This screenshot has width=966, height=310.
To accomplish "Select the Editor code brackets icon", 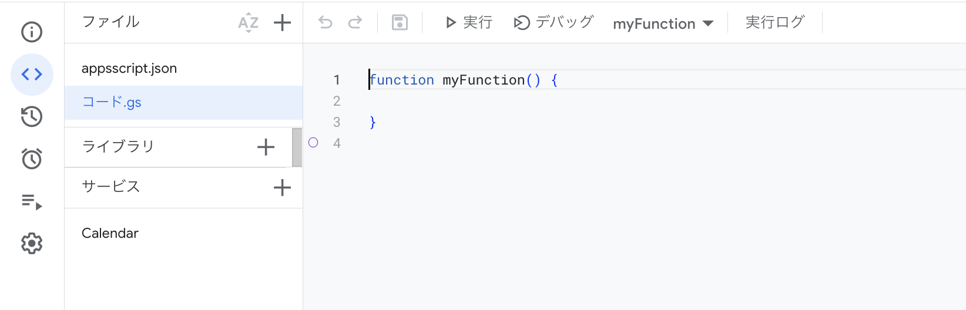I will (x=32, y=74).
